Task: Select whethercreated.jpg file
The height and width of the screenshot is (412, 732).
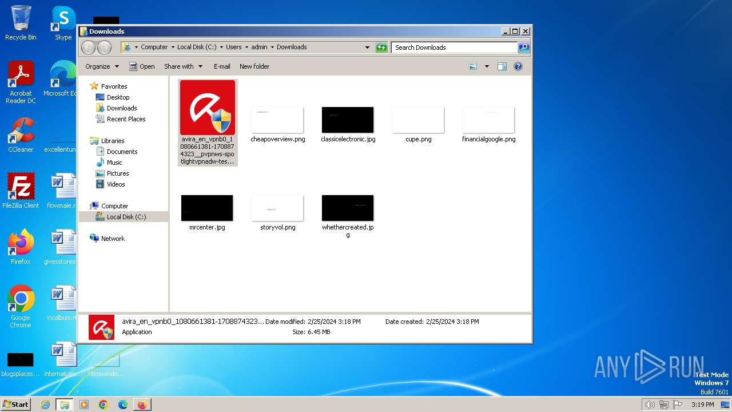Action: 348,216
